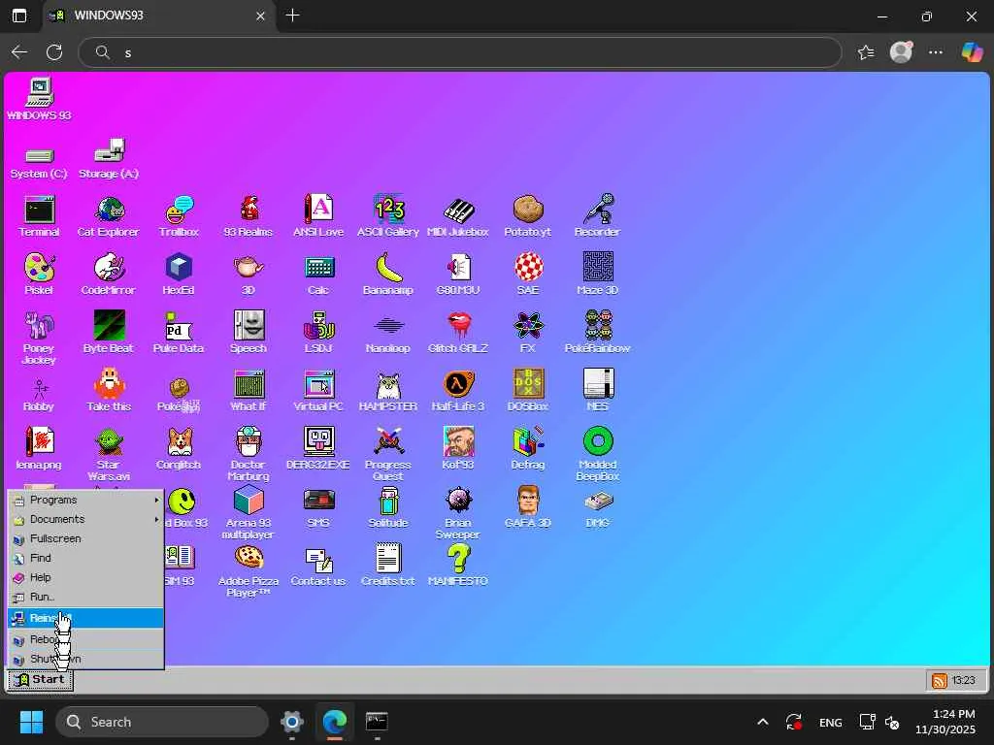Launch Piskel paint icon

(x=39, y=275)
